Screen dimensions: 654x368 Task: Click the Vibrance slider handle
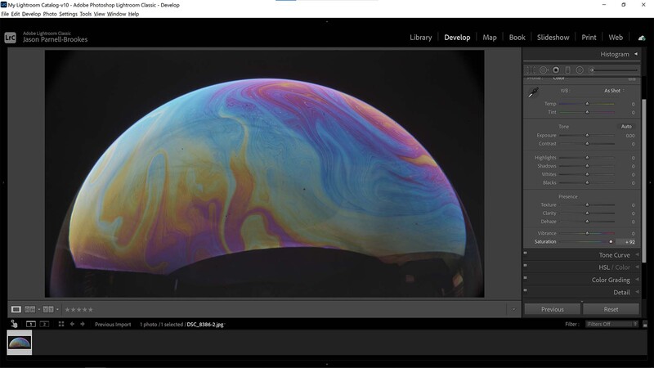click(587, 233)
